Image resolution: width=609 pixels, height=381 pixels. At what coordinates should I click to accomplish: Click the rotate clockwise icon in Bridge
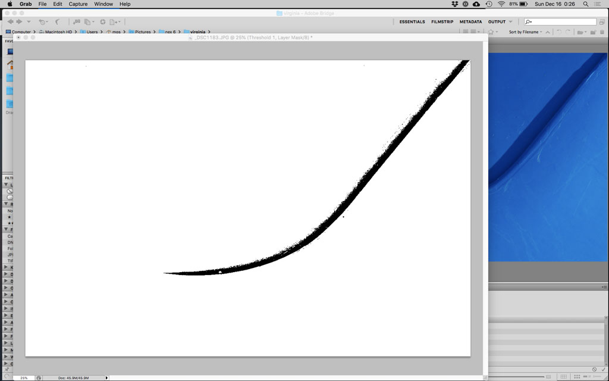coord(567,32)
